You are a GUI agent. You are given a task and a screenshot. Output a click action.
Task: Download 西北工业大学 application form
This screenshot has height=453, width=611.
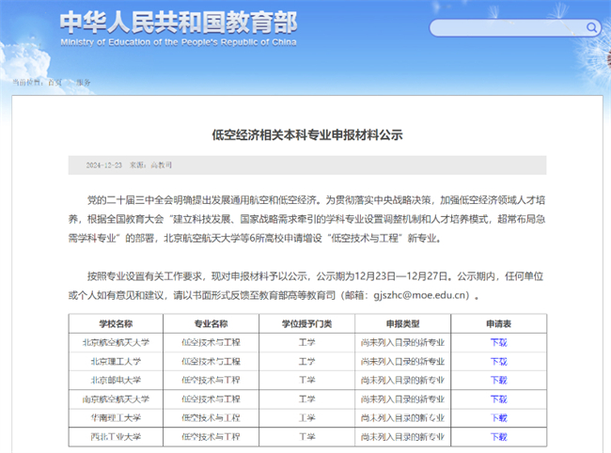click(x=498, y=436)
